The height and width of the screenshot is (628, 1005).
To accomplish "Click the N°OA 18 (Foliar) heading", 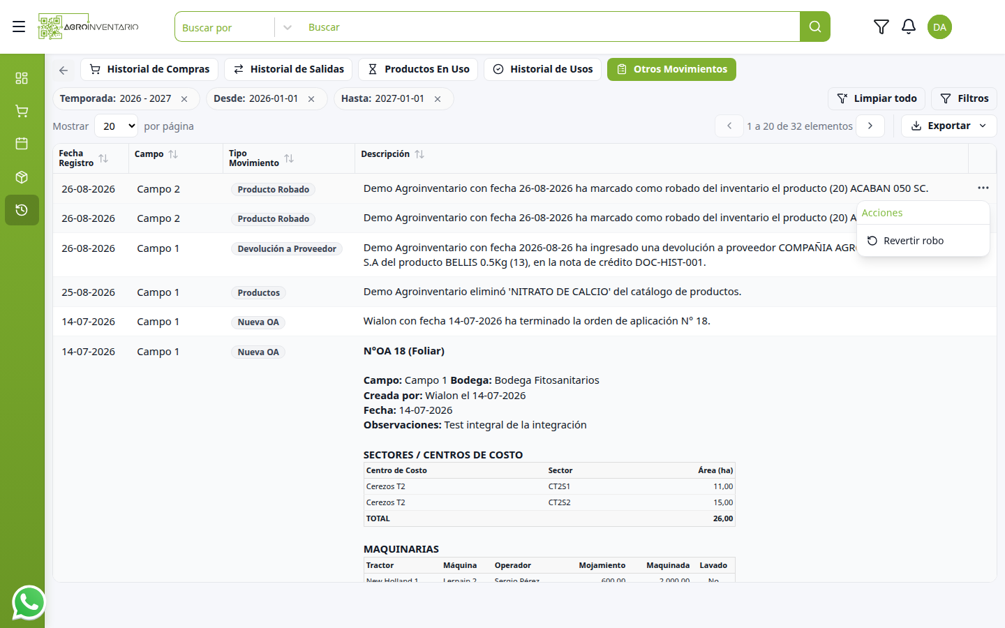I will pyautogui.click(x=404, y=351).
